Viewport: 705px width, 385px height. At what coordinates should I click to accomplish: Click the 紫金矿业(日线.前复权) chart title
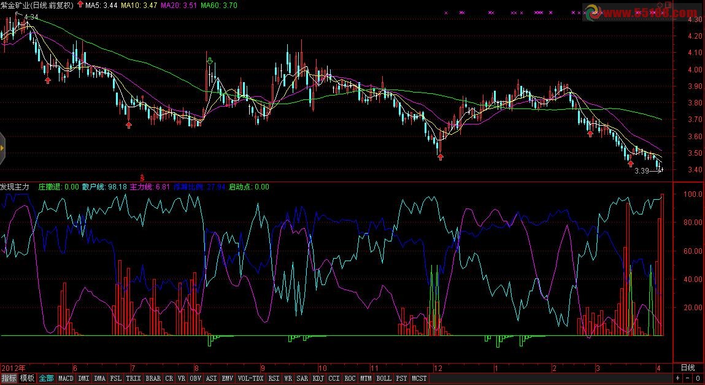[x=37, y=6]
